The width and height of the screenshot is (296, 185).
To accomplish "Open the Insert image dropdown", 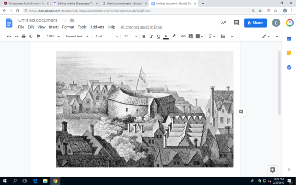I will [199, 36].
